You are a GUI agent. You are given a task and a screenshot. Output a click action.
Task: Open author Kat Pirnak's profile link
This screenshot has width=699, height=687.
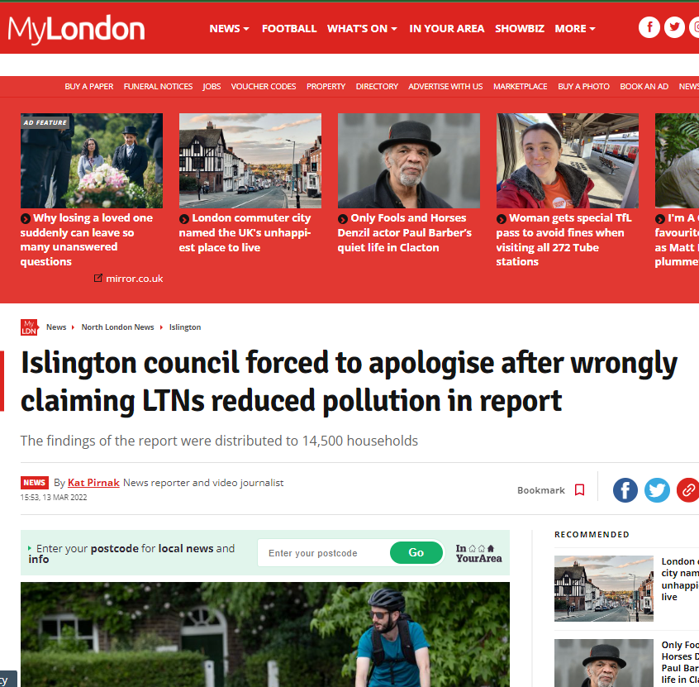click(x=93, y=483)
